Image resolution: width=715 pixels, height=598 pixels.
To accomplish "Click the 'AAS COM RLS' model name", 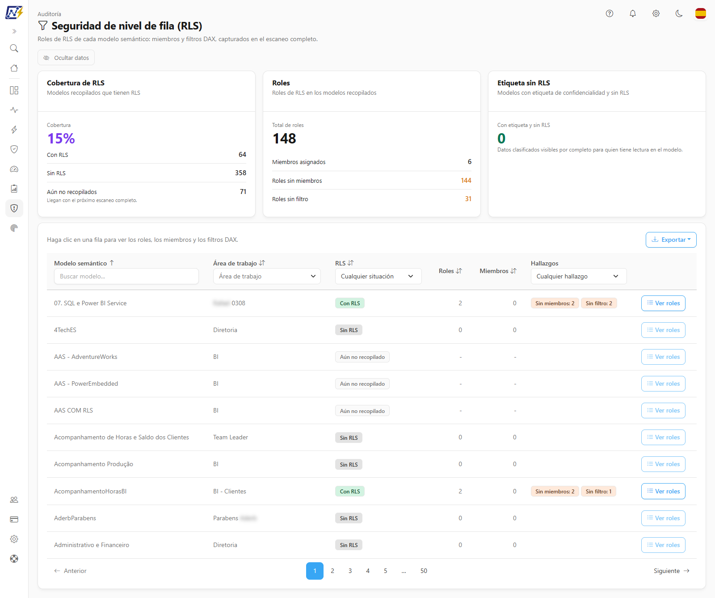I will coord(73,410).
